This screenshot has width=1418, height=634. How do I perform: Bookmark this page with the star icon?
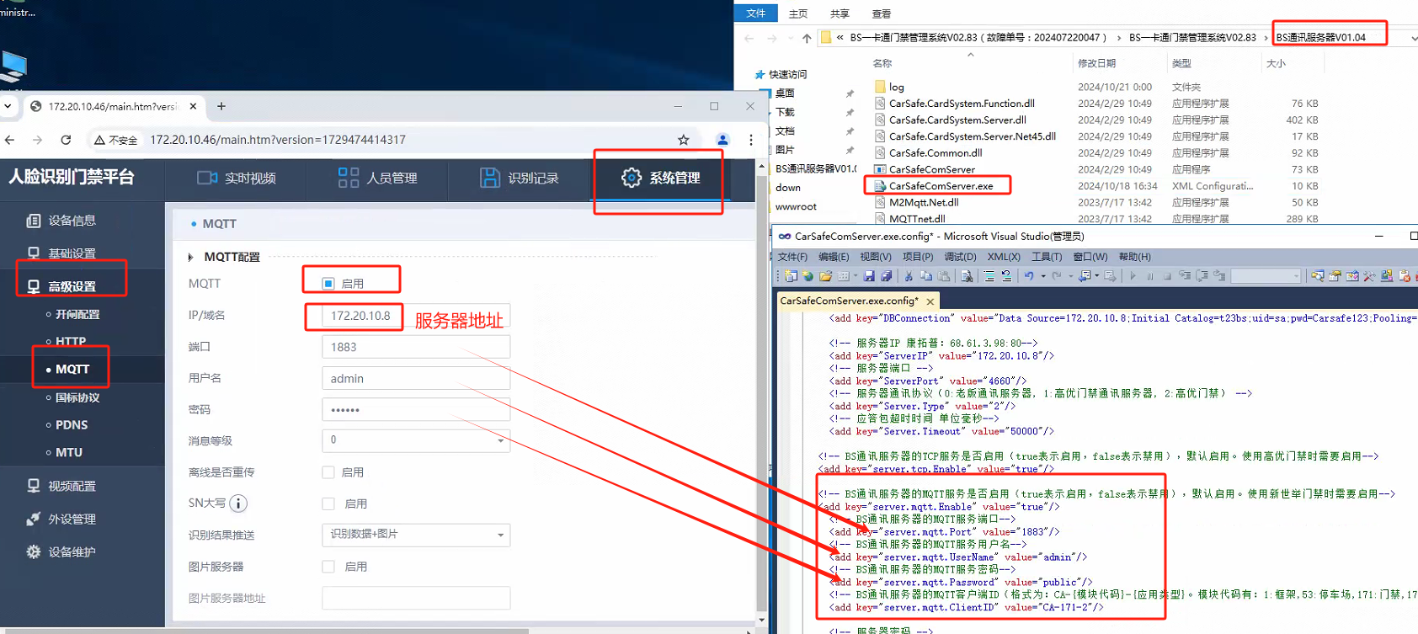(x=684, y=140)
